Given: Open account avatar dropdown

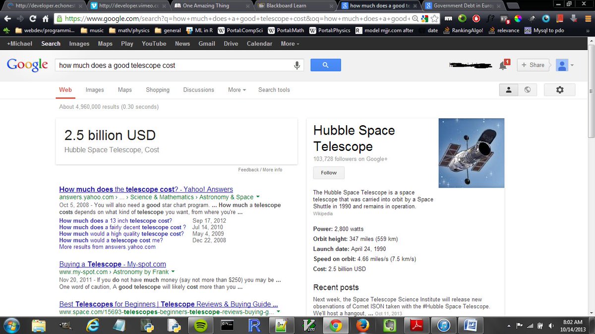Looking at the screenshot, I should [x=565, y=65].
